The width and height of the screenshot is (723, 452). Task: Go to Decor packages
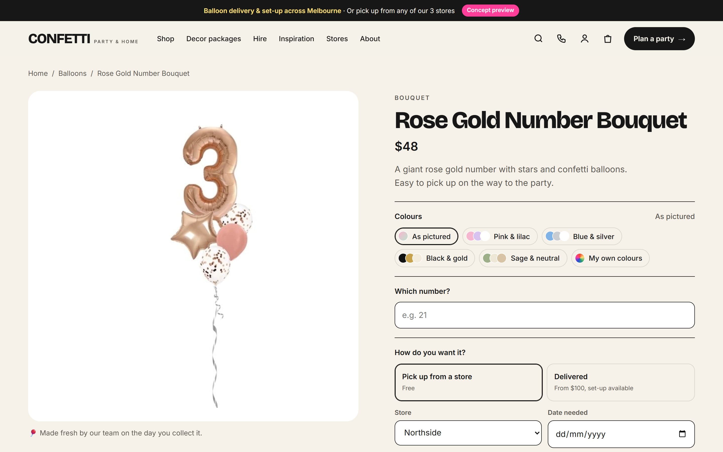tap(213, 39)
